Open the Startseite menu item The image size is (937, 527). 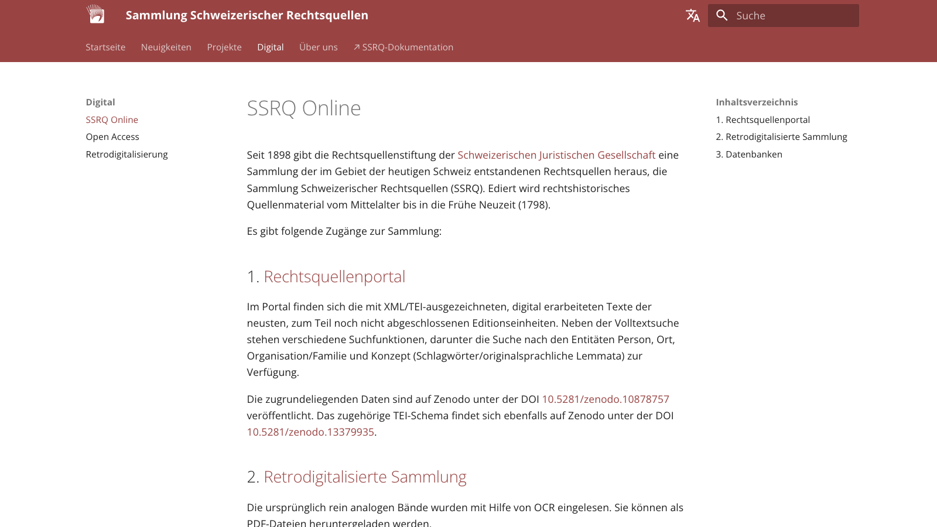[105, 47]
